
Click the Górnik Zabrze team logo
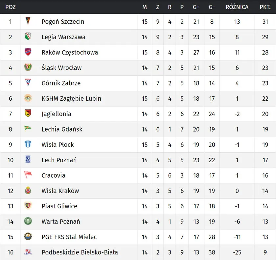click(28, 83)
